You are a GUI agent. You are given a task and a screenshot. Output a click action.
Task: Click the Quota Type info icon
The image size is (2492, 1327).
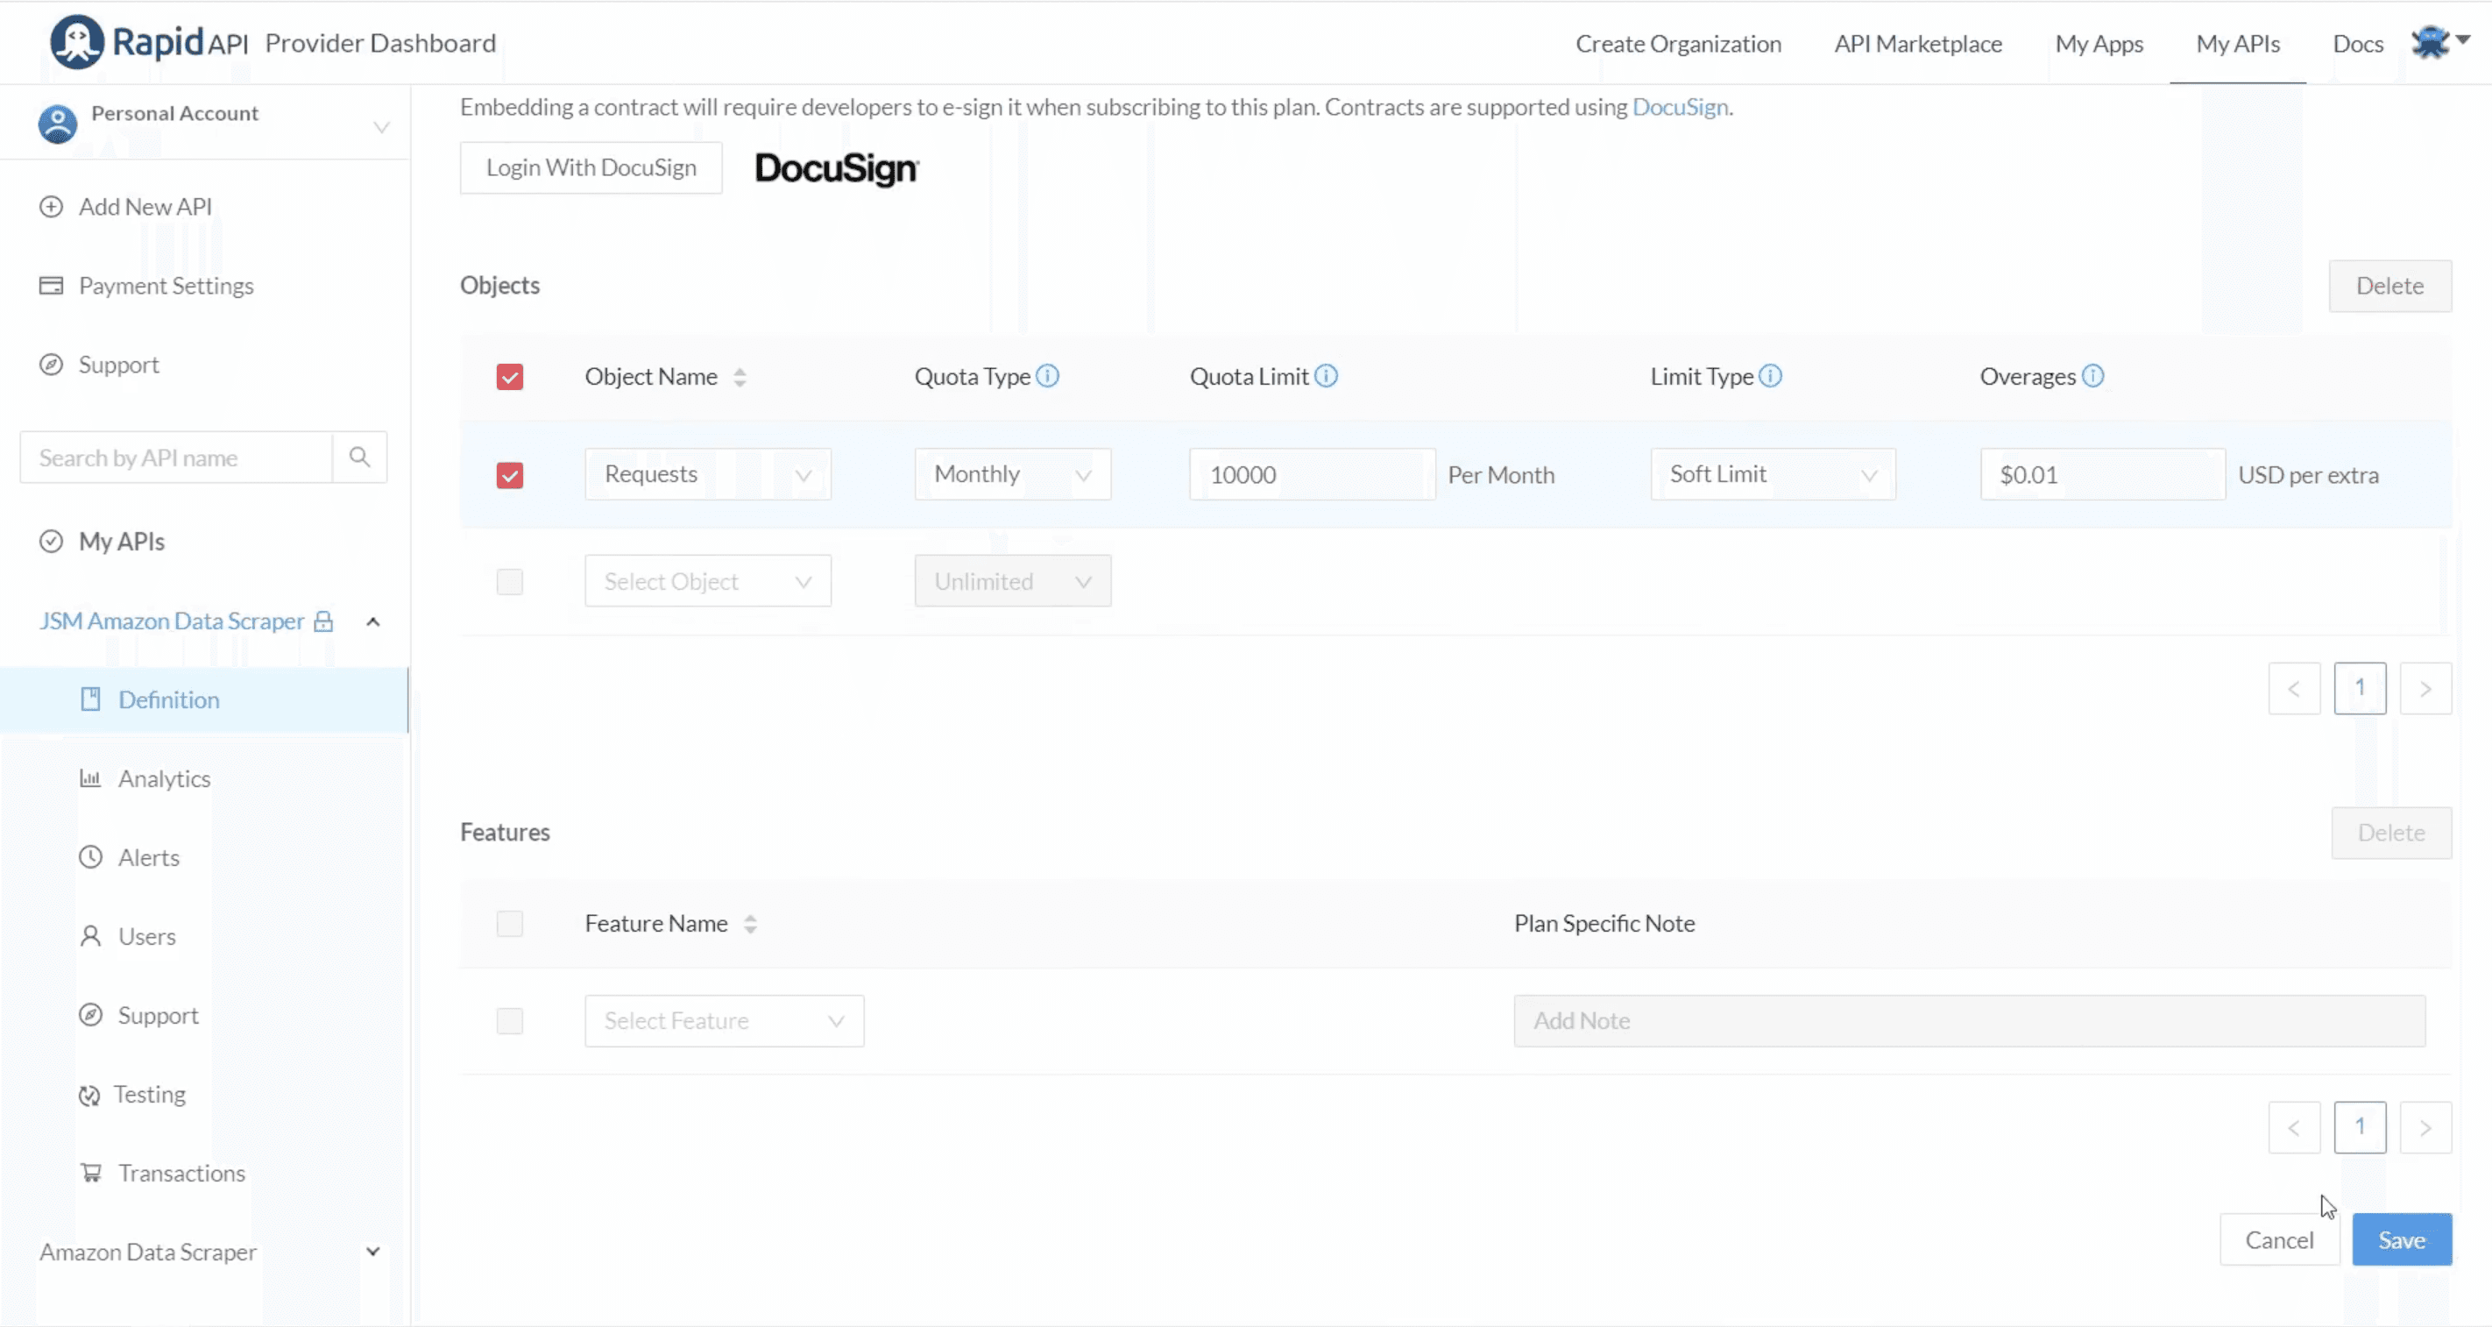point(1048,375)
